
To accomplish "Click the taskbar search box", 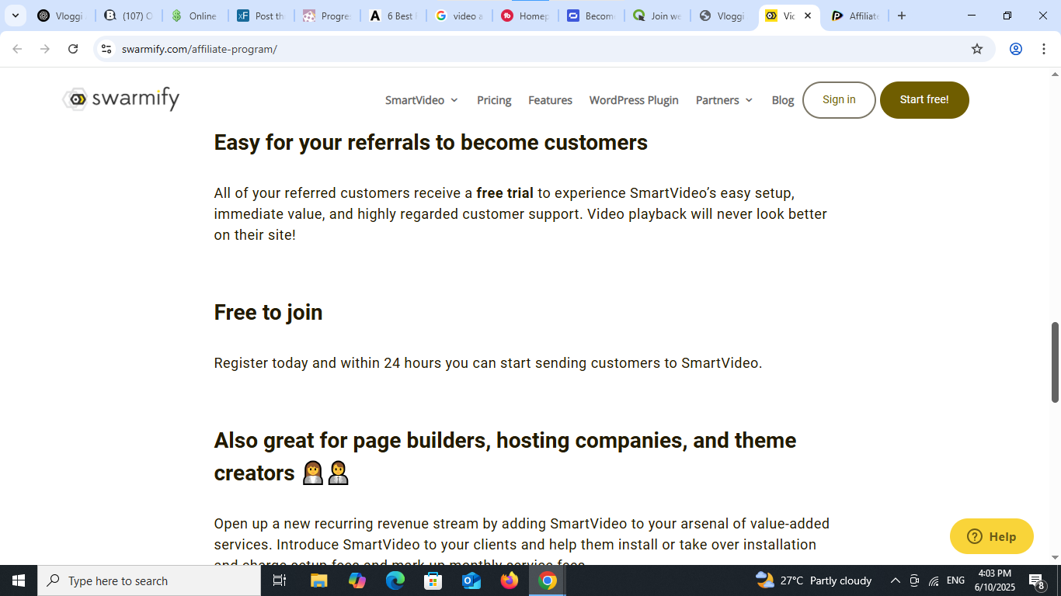I will [150, 580].
